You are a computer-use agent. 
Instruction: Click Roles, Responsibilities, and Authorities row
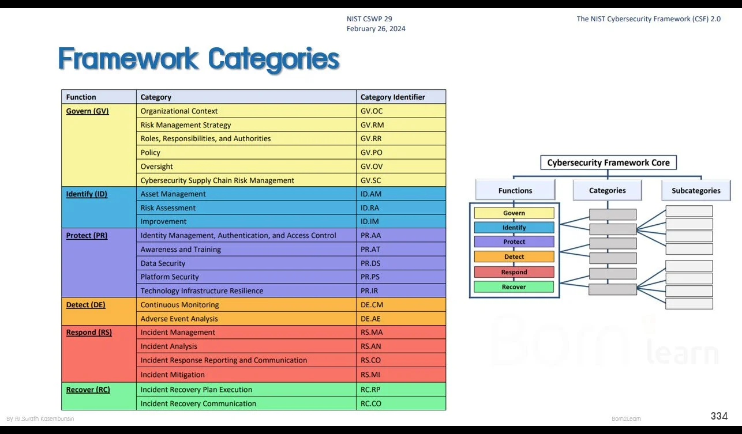point(246,138)
